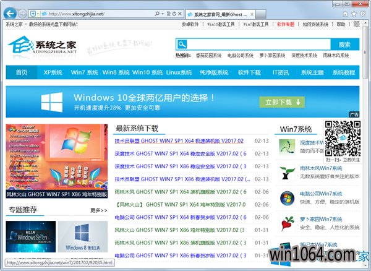Click the shield icon in address bar

point(33,14)
